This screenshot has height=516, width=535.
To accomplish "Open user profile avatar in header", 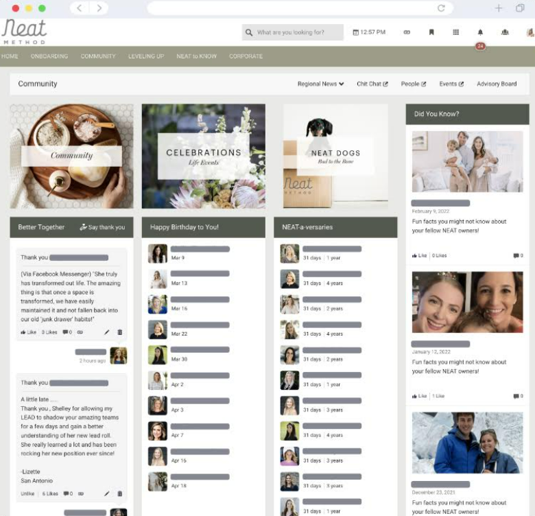I will tap(530, 32).
